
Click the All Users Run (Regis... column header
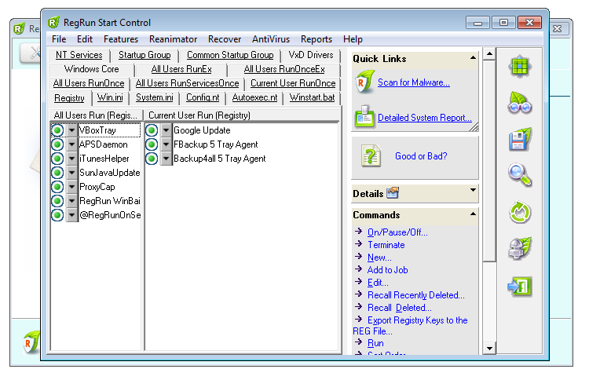96,115
